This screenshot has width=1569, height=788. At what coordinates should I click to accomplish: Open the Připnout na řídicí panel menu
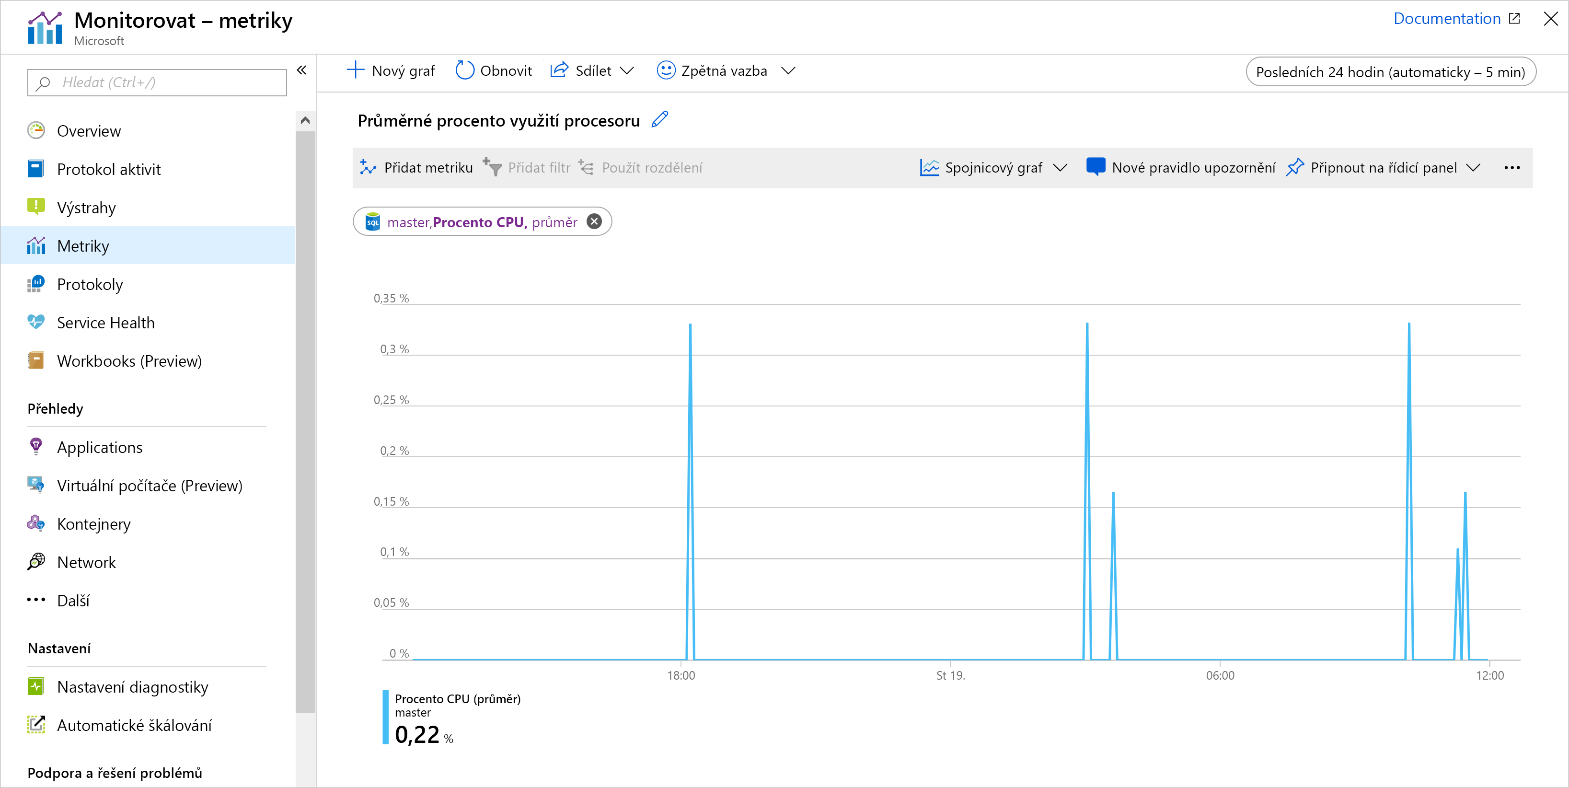point(1474,168)
